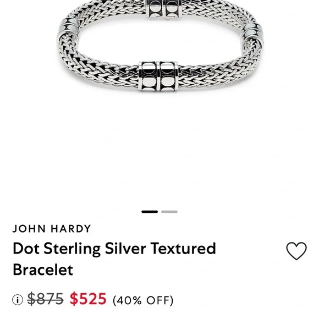319x319 pixels.
Task: Tap the smooth silver station on left side
Action: coord(68,28)
